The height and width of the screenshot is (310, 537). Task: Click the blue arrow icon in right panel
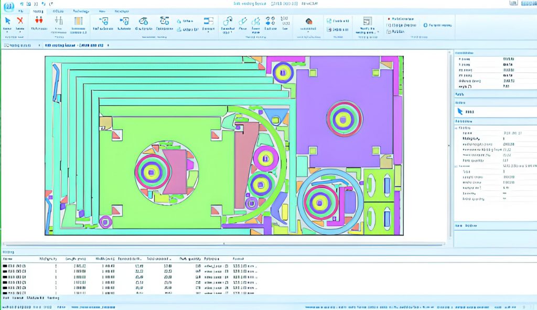(460, 111)
